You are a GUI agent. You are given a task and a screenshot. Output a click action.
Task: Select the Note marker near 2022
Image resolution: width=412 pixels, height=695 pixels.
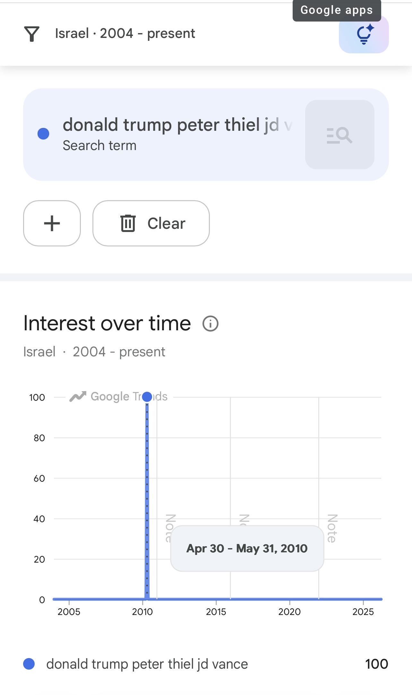(x=332, y=528)
